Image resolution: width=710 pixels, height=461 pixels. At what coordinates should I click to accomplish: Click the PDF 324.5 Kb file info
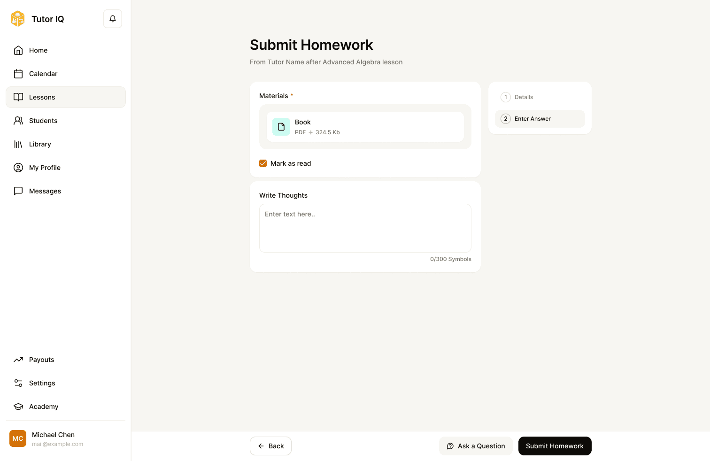pos(317,132)
